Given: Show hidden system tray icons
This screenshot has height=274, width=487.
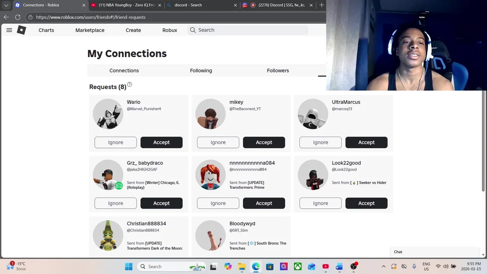Looking at the screenshot, I should pos(384,266).
